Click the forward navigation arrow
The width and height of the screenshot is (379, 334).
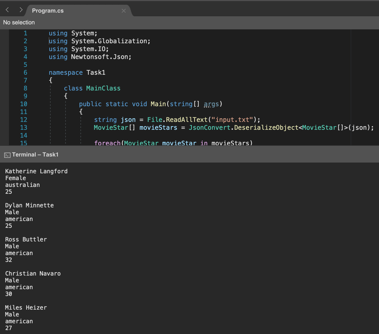(x=21, y=9)
